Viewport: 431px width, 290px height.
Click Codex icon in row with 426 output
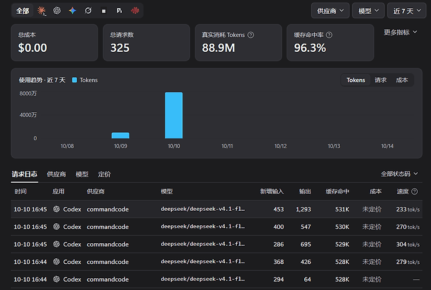click(x=56, y=262)
